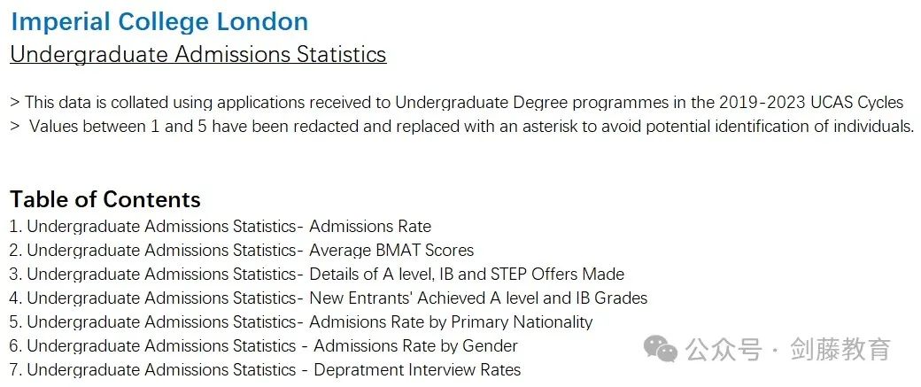Click the word 'Gender' in entry six
Screen dimensions: 921x387
coord(490,346)
